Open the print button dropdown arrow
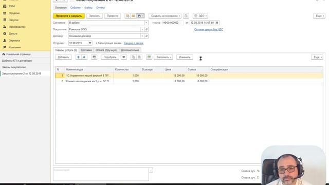The width and height of the screenshot is (329, 185). click(x=143, y=16)
